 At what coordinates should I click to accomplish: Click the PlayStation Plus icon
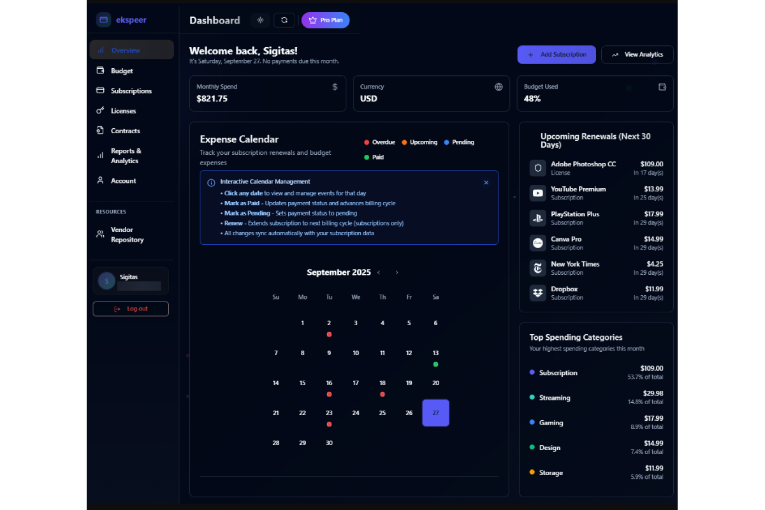coord(538,218)
